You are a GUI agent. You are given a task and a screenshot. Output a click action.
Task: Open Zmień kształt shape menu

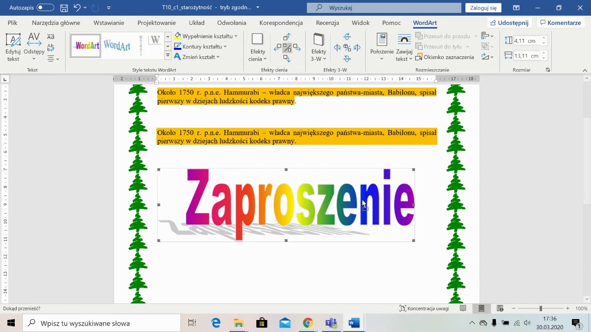197,57
